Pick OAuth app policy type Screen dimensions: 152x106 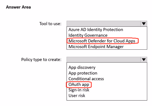pos(79,84)
